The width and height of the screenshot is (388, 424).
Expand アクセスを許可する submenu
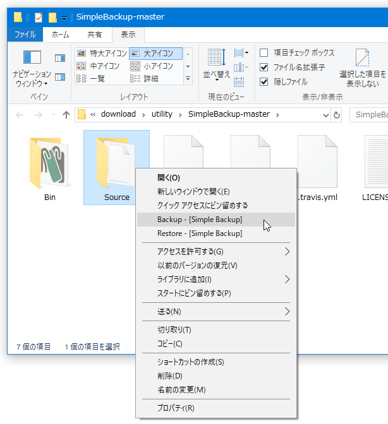click(x=288, y=252)
